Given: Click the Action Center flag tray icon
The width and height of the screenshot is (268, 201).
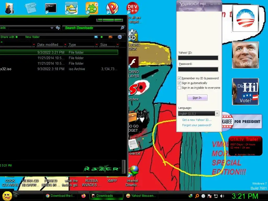Looking at the screenshot, I should coord(210,196).
